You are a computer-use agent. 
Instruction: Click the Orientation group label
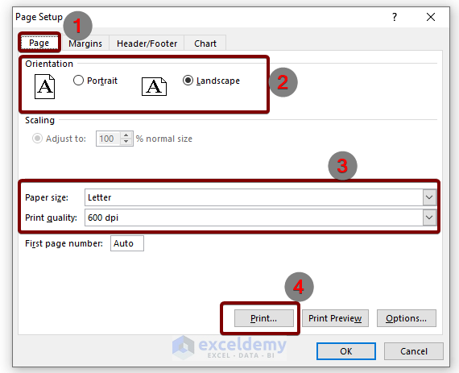[49, 64]
